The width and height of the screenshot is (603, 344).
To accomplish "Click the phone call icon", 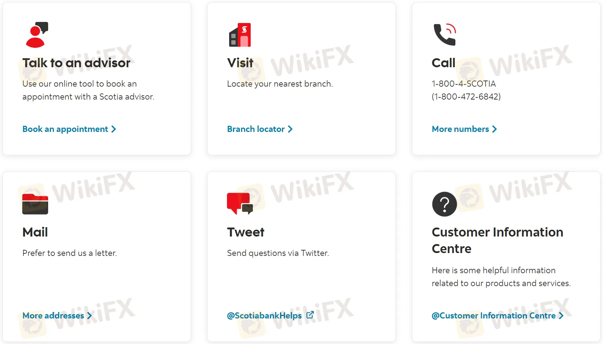I will (x=445, y=35).
